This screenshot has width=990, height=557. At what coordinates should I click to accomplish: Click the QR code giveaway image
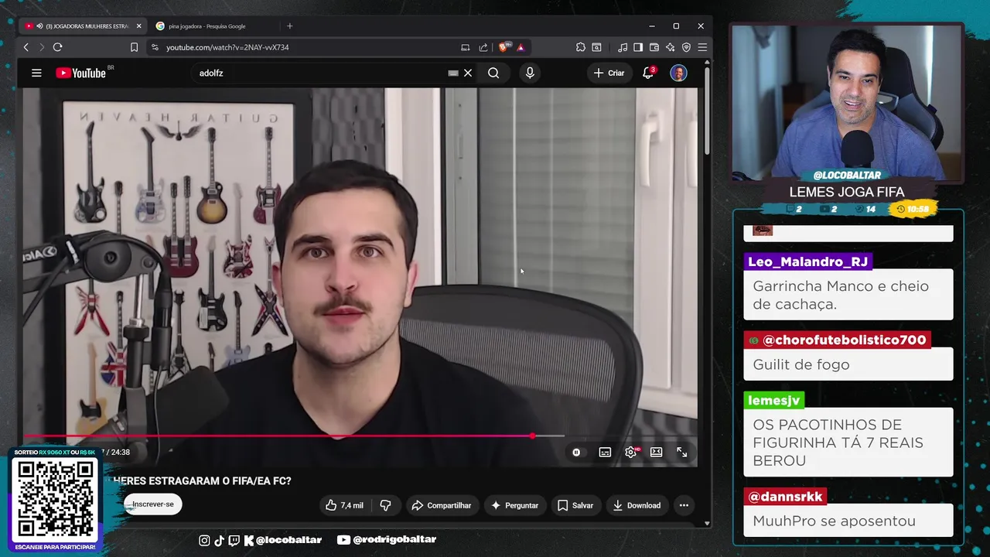click(x=55, y=501)
